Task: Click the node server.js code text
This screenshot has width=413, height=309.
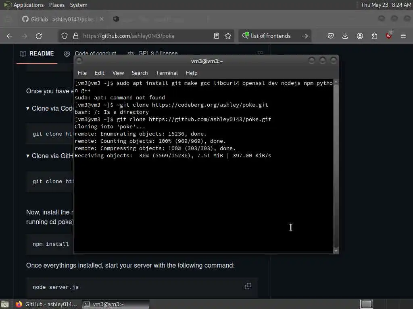Action: click(56, 287)
